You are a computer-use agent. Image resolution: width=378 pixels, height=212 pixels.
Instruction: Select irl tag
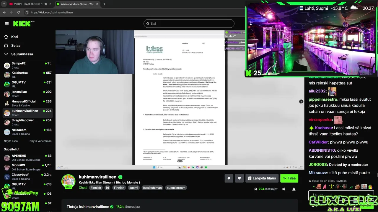click(x=107, y=188)
